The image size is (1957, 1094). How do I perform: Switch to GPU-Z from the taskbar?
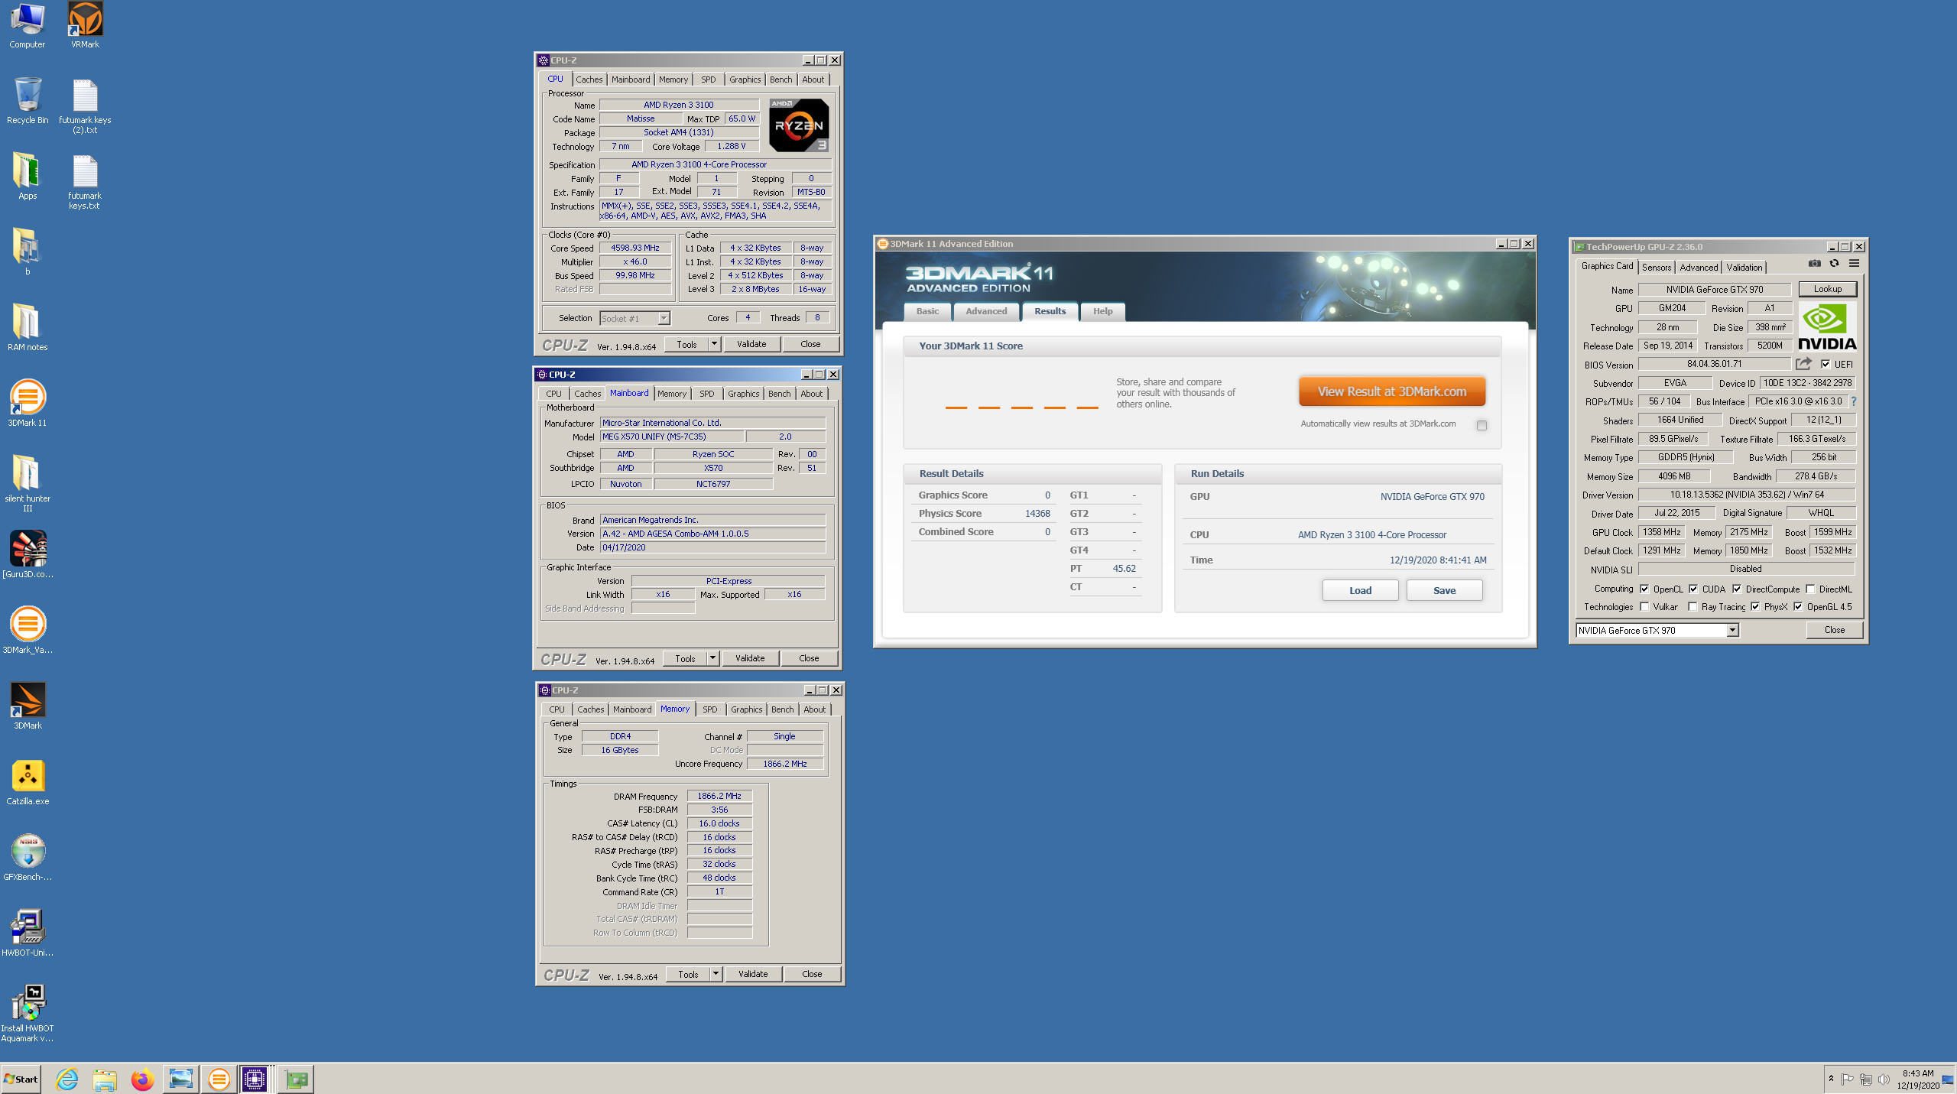point(296,1079)
